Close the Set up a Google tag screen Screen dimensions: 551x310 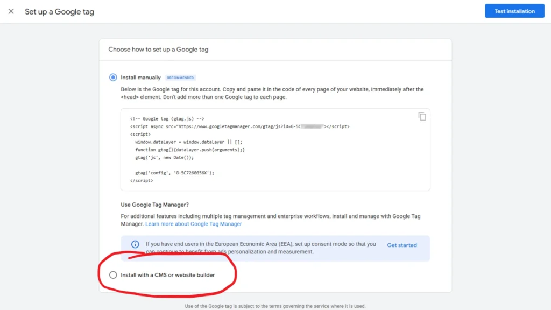11,11
